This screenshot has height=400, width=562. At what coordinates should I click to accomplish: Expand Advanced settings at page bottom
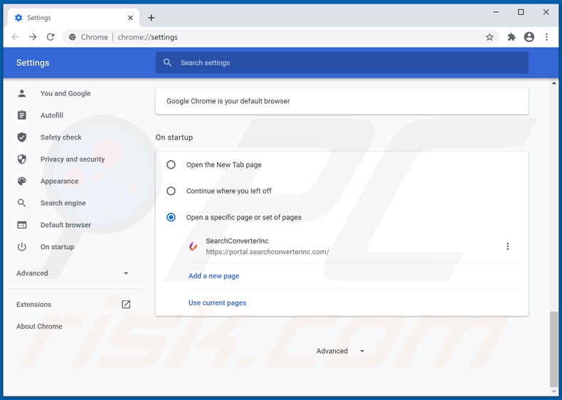tap(340, 351)
